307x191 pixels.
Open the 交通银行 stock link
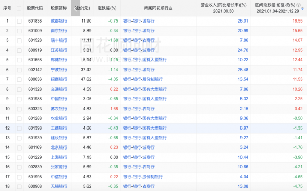(x=59, y=89)
